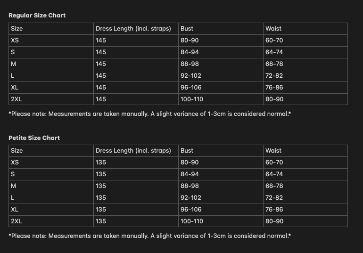363x253 pixels.
Task: Click measurement note below the Petite chart
Action: (149, 236)
